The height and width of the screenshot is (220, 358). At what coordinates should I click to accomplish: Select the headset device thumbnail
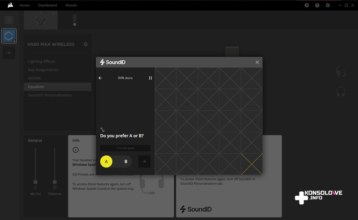41,20
